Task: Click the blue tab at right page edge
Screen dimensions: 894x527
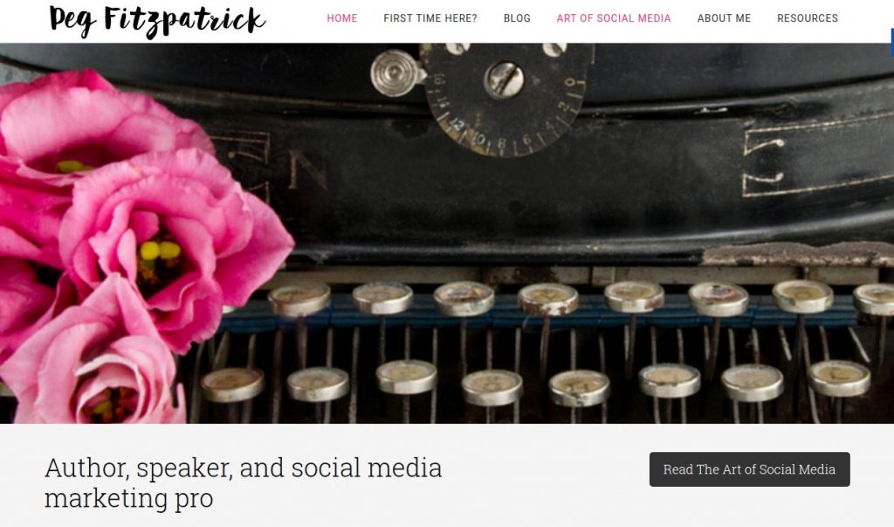Action: [891, 43]
